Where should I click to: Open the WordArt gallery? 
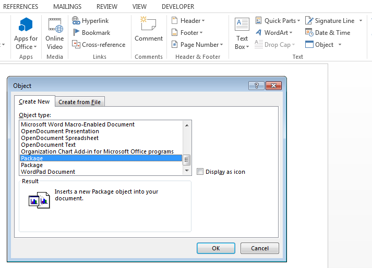point(274,32)
